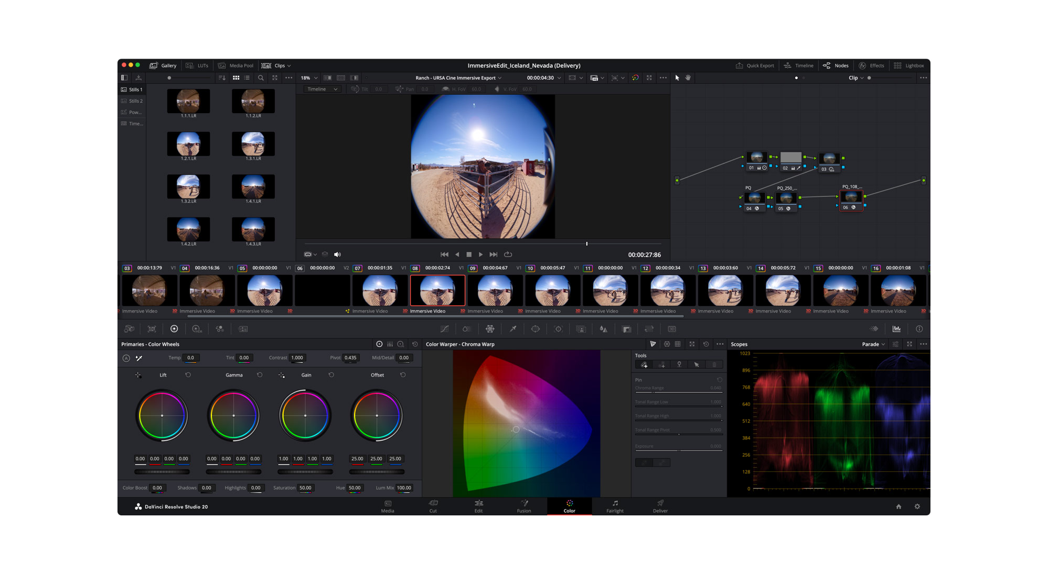Image resolution: width=1049 pixels, height=573 pixels.
Task: Open the Curves palette icon
Action: pyautogui.click(x=444, y=329)
